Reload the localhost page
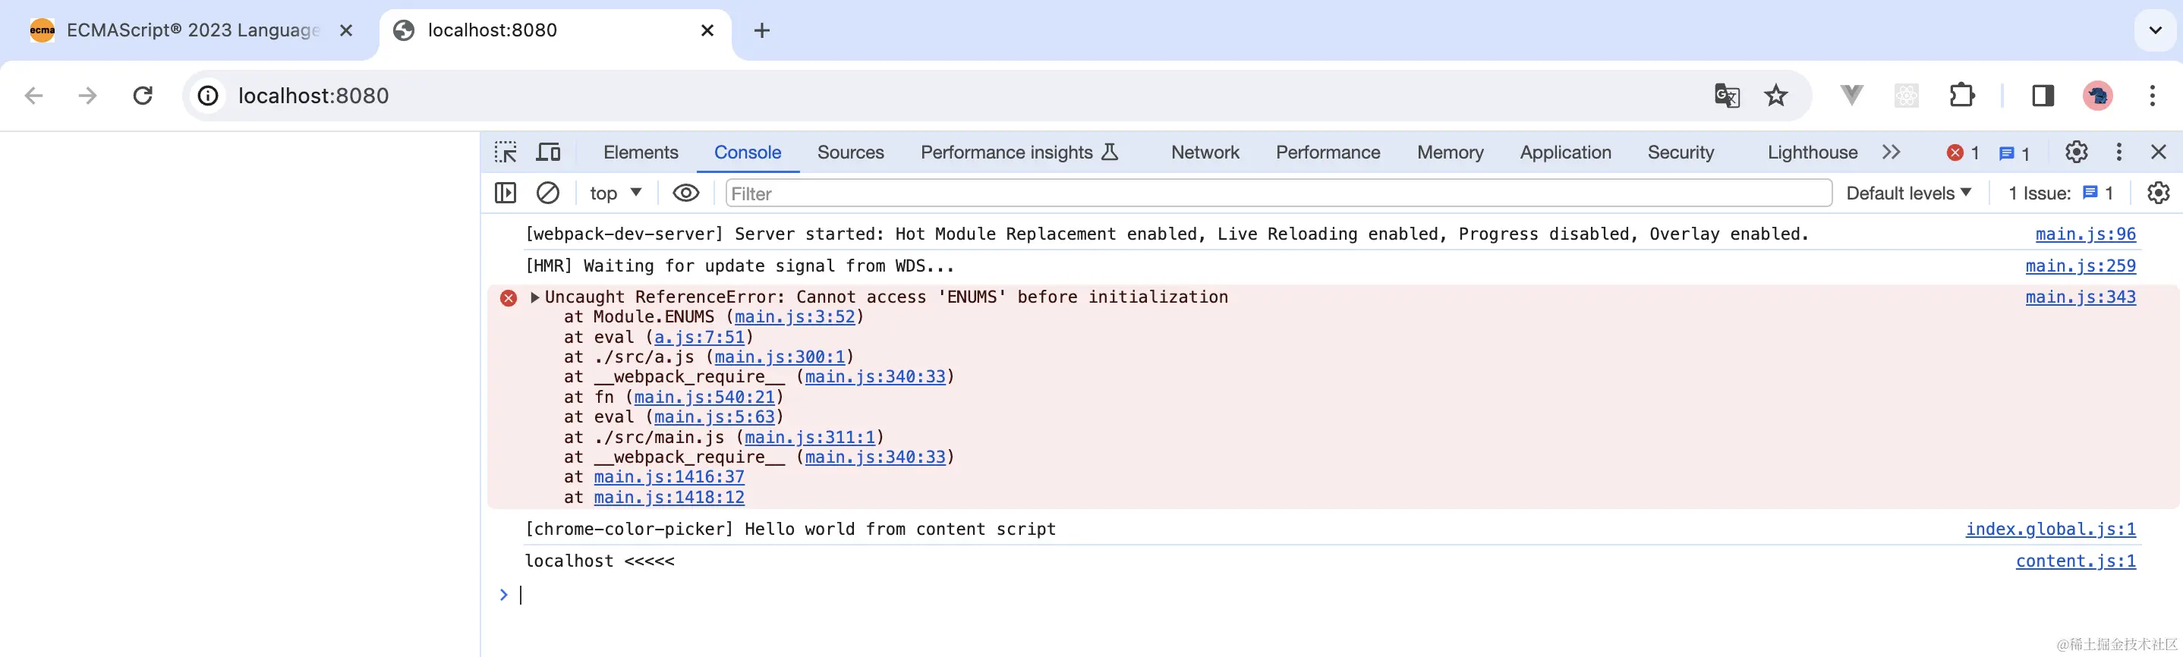The width and height of the screenshot is (2183, 657). click(143, 96)
